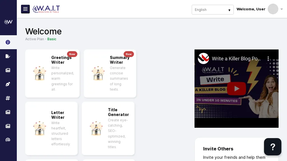Open the pen nib sidebar icon
This screenshot has height=161, width=287.
[8, 84]
